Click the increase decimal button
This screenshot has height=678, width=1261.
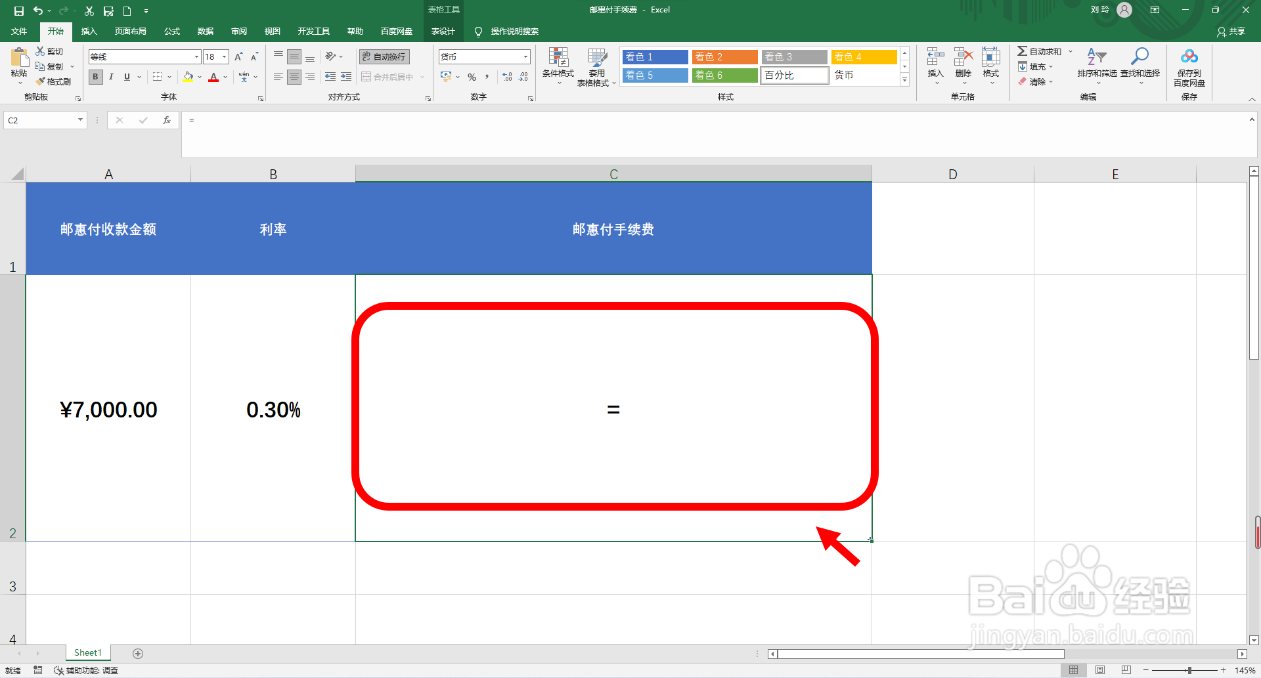click(x=507, y=77)
